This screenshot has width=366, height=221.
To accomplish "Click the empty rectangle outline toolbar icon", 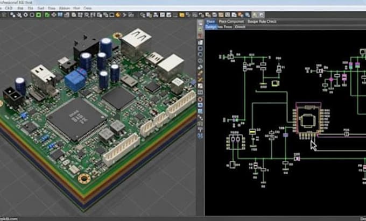I will pyautogui.click(x=112, y=15).
